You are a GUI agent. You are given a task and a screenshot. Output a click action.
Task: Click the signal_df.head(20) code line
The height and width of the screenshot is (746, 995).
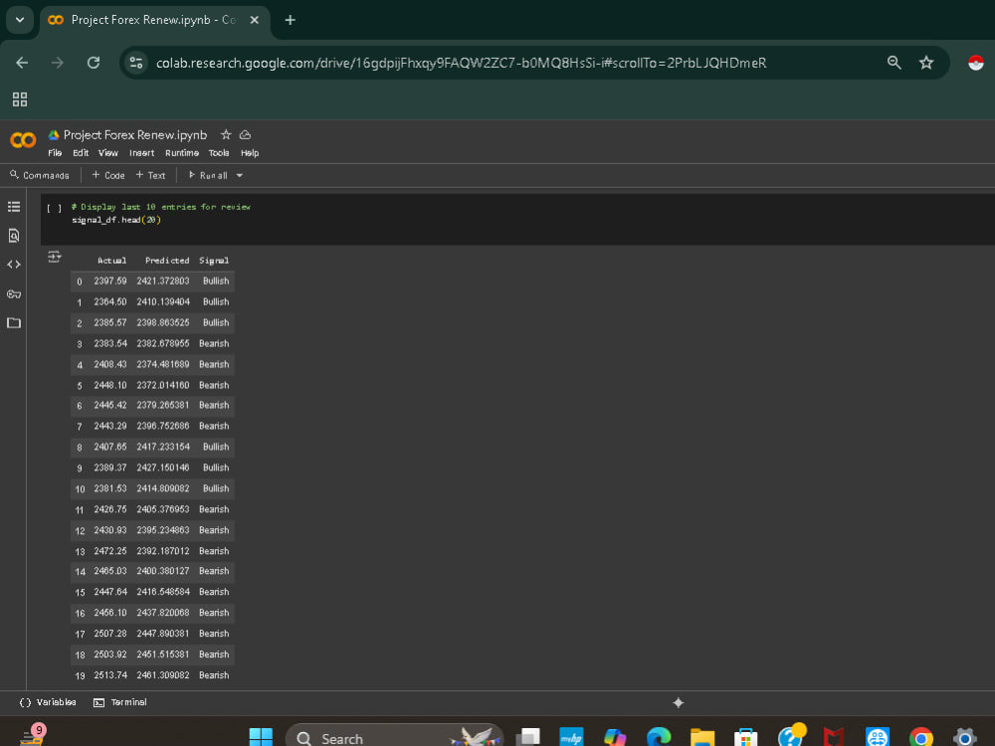point(116,220)
